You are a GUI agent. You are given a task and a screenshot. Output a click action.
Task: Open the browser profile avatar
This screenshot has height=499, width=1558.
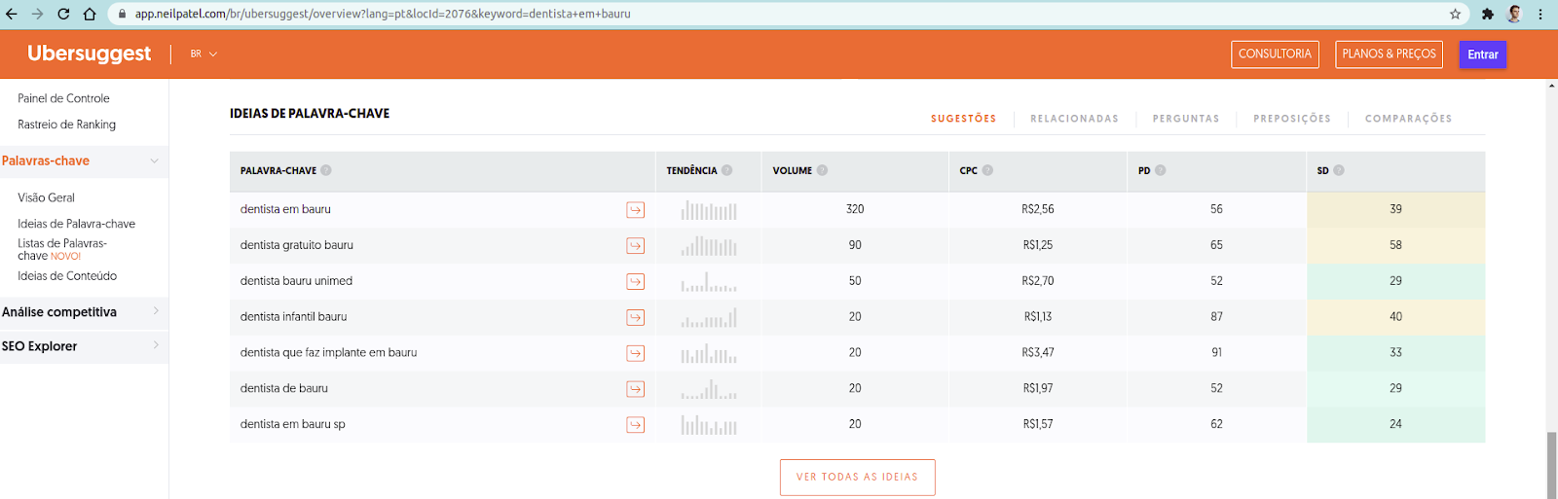[1514, 14]
